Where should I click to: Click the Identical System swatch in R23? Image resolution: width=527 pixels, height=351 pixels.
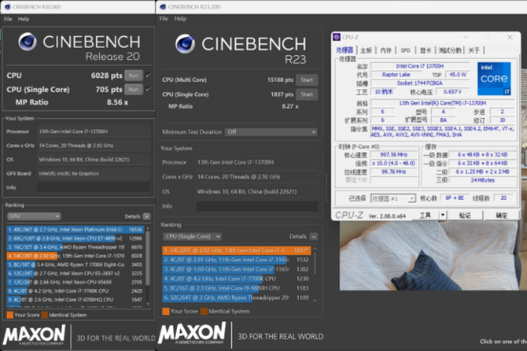click(204, 312)
